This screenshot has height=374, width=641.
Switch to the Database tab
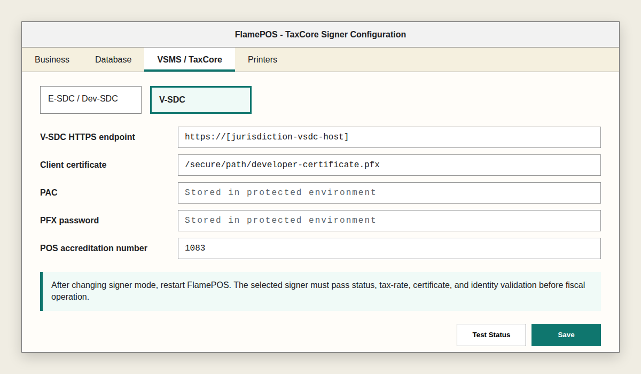[x=113, y=59]
